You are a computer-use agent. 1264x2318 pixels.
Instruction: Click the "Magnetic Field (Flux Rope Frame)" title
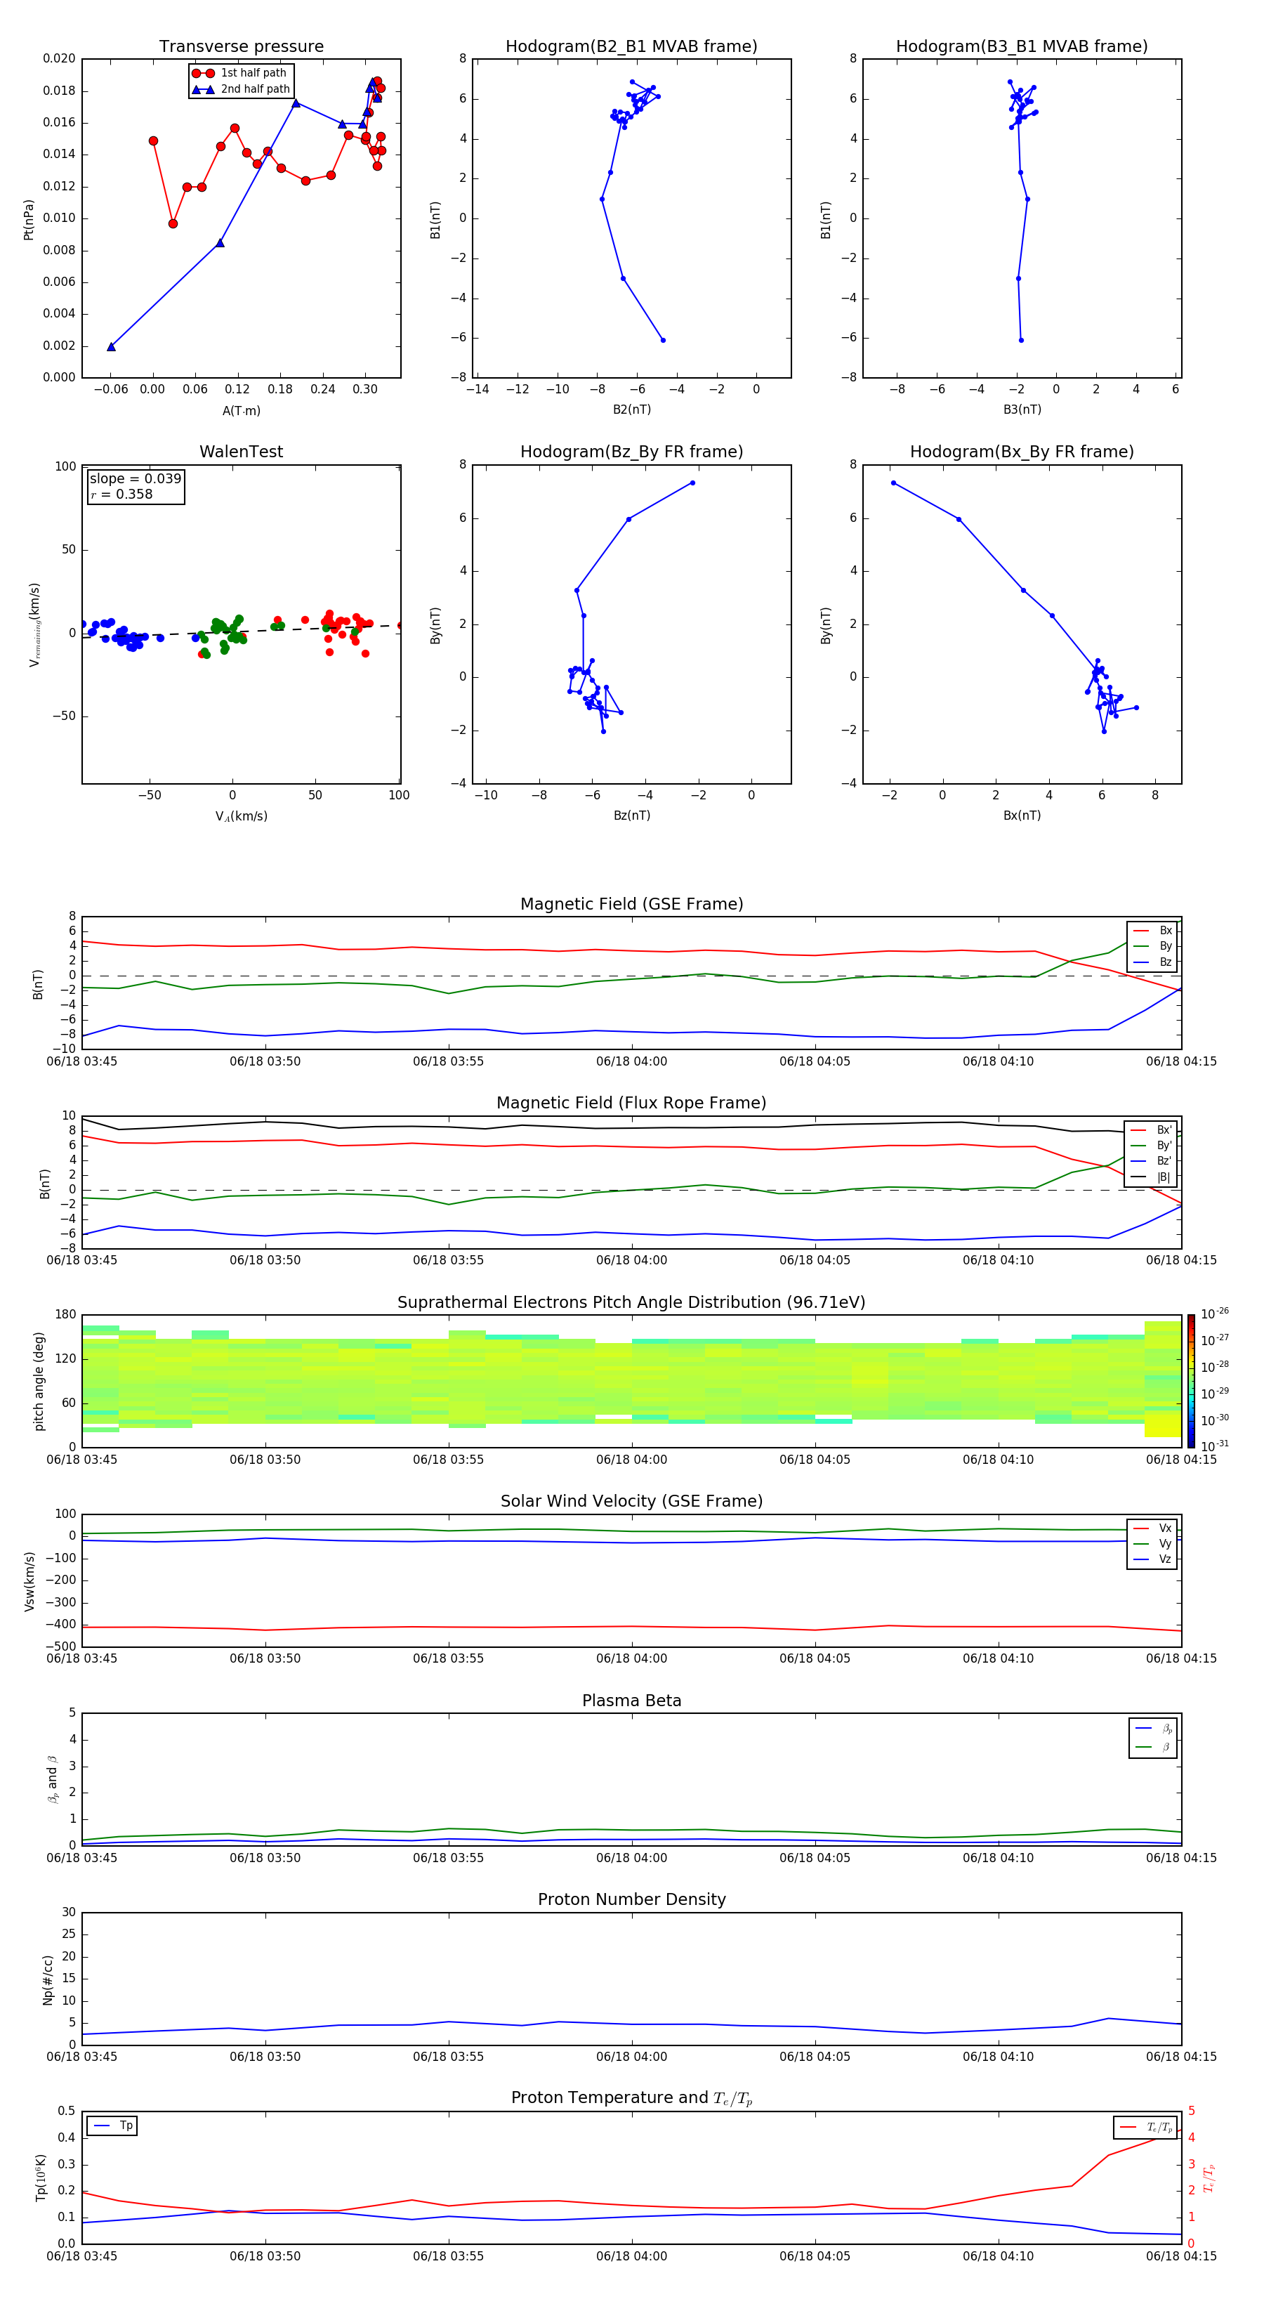[631, 1104]
